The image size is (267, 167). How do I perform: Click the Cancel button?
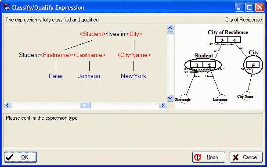[x=246, y=157]
